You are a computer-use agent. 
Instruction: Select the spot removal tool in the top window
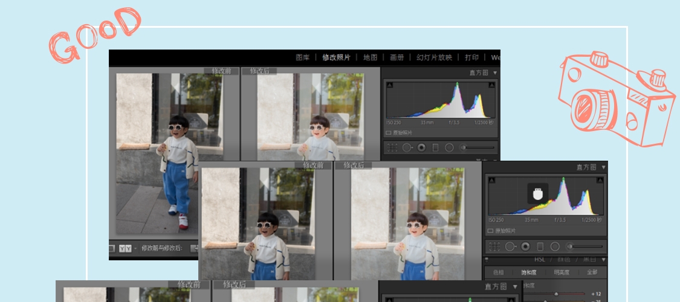pos(407,147)
